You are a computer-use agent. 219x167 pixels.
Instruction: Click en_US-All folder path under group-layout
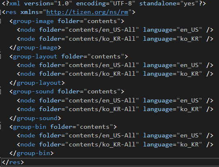(102, 65)
